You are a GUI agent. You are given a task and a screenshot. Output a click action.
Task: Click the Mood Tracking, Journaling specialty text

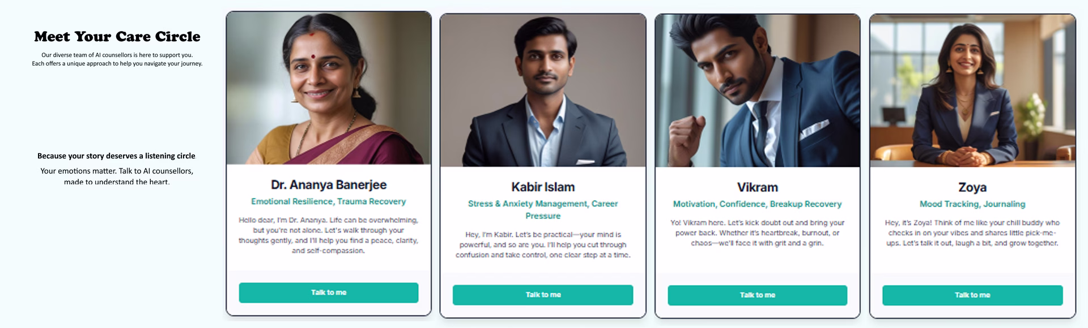pos(972,204)
